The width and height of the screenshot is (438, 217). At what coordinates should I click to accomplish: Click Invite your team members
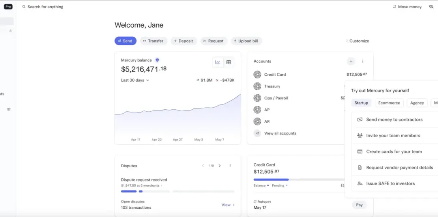[395, 135]
